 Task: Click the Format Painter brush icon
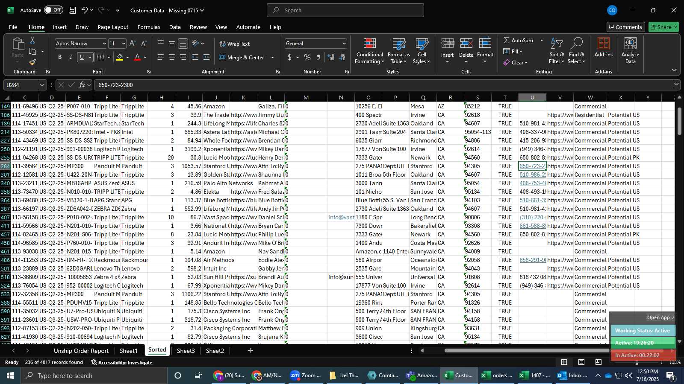[32, 62]
